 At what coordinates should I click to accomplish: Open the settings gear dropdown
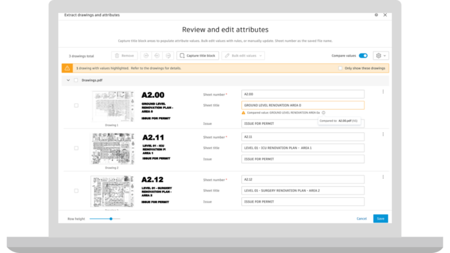coord(381,56)
